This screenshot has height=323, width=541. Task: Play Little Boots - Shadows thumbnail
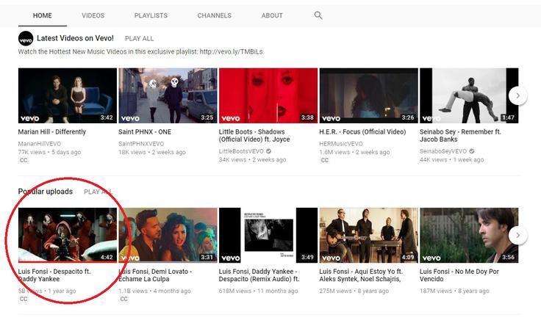[x=268, y=95]
